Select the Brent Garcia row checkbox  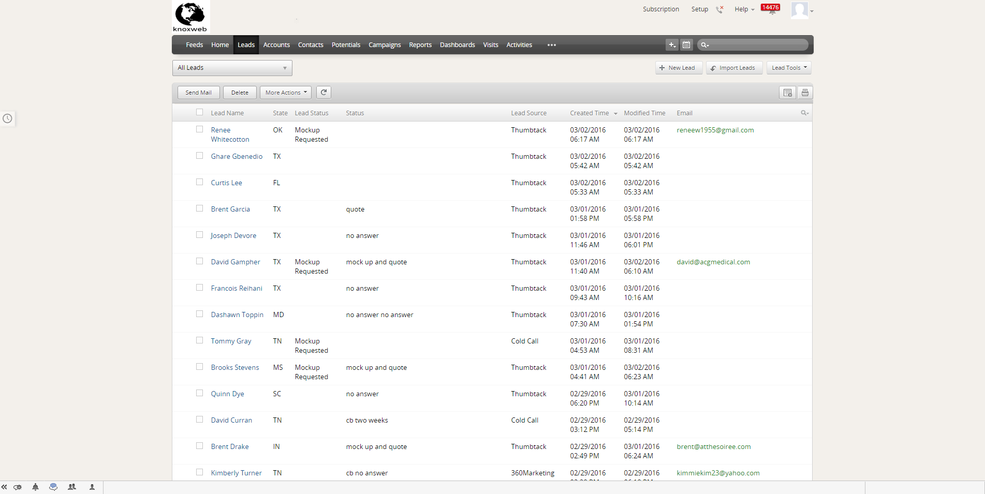click(x=199, y=208)
